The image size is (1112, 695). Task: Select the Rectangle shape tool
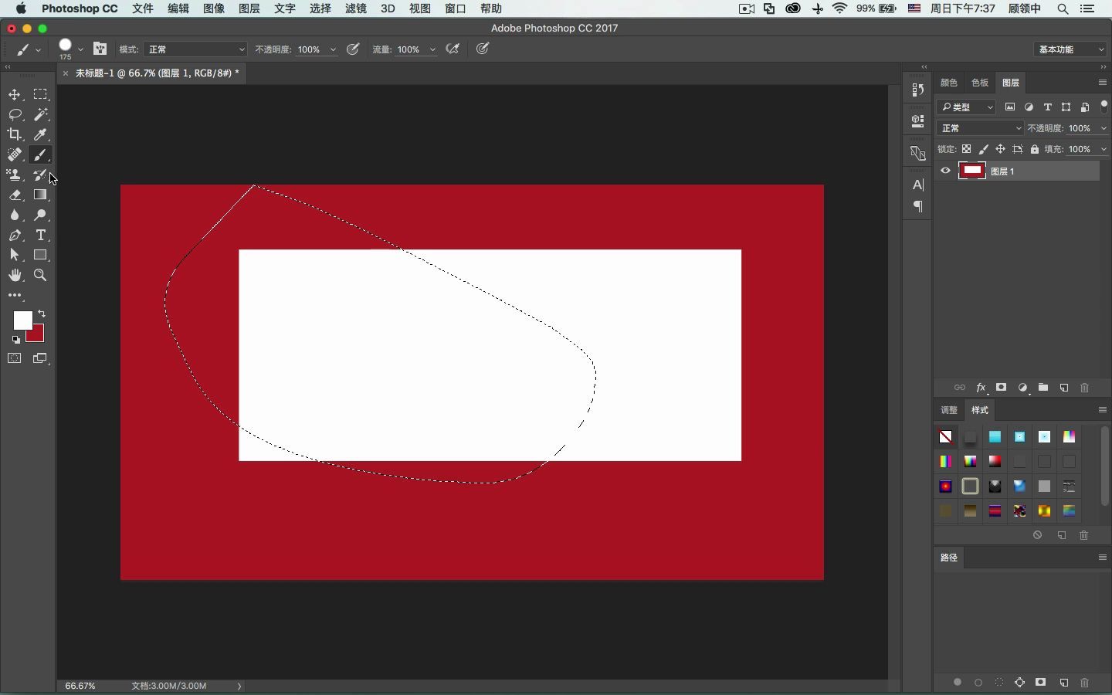point(40,255)
